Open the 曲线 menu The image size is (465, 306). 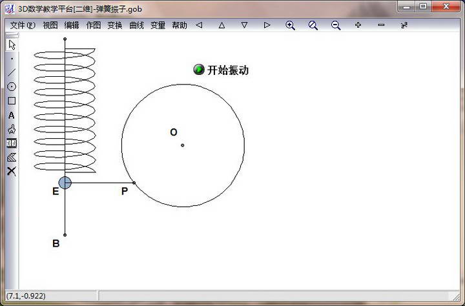click(x=136, y=25)
